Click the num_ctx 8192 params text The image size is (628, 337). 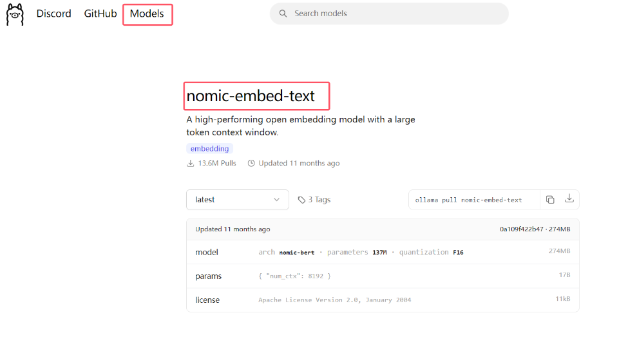[x=295, y=276]
